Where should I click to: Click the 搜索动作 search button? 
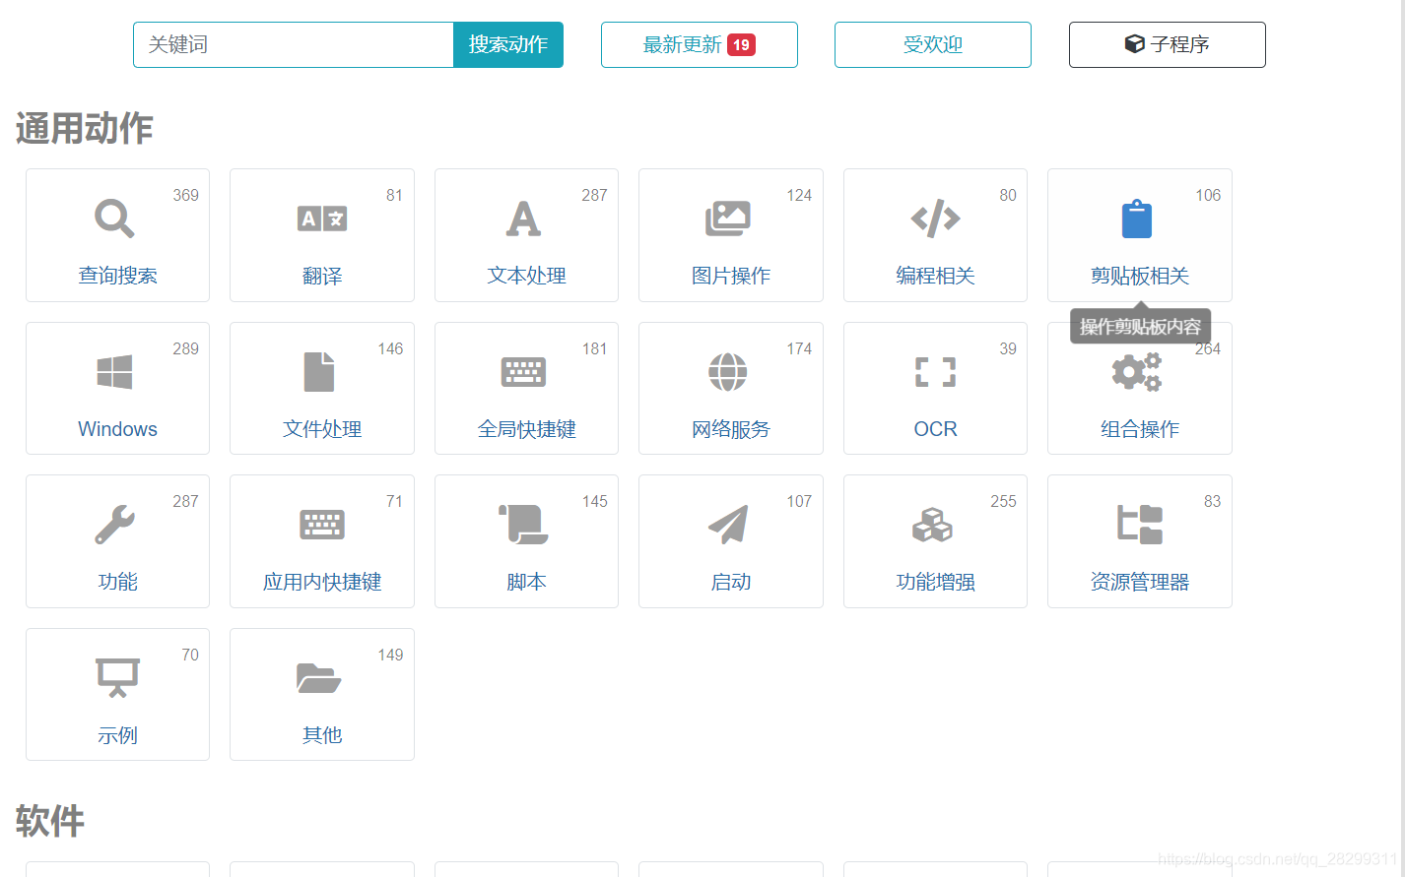(508, 44)
